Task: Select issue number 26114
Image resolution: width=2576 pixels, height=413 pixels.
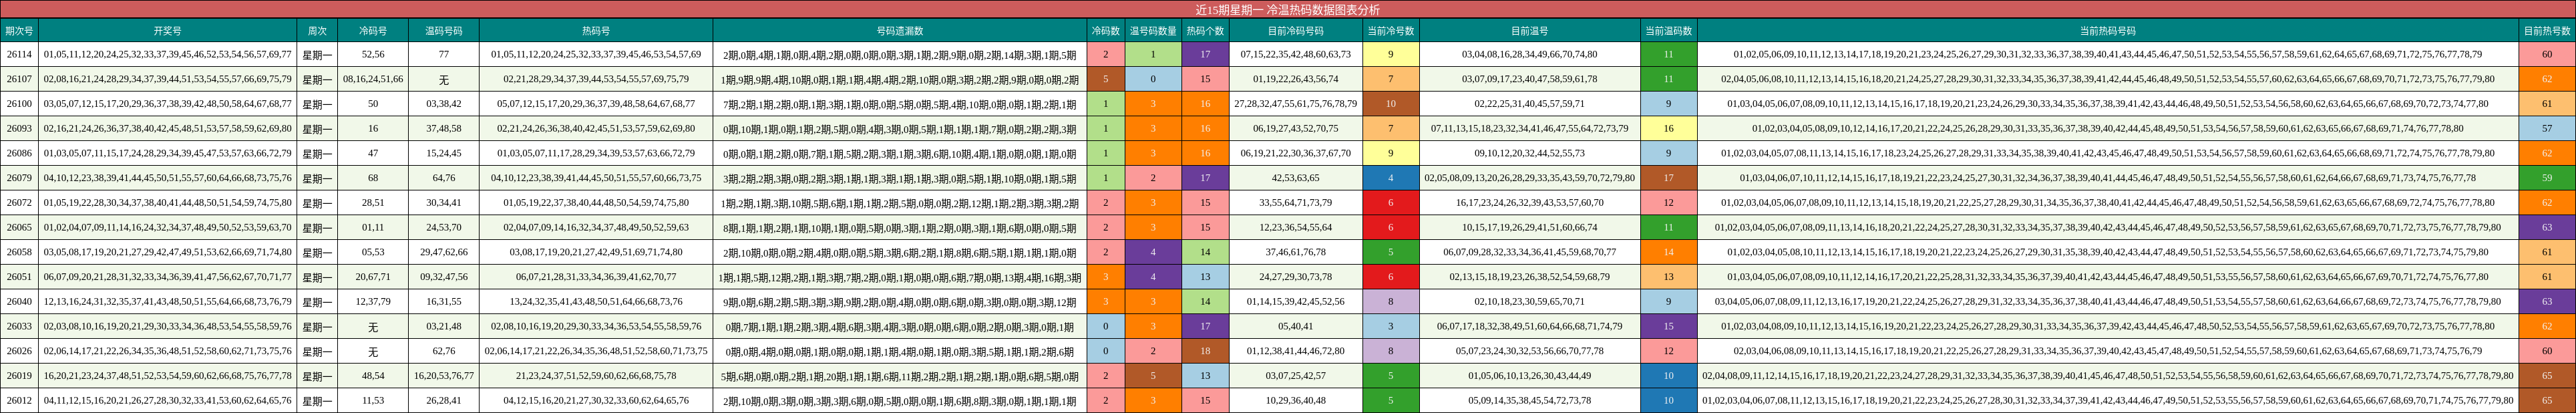Action: tap(19, 55)
